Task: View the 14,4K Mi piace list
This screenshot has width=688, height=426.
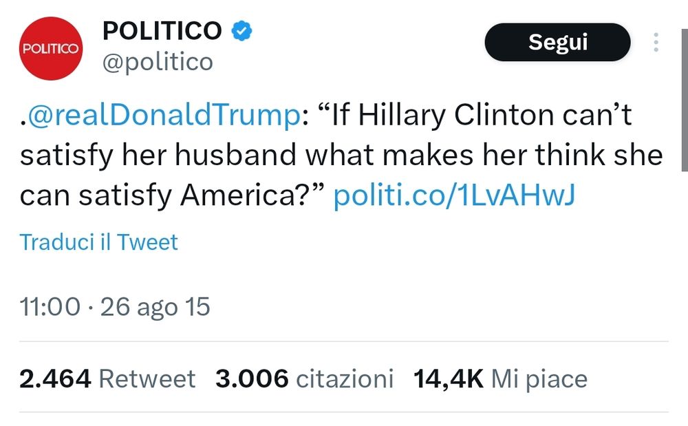Action: (500, 379)
